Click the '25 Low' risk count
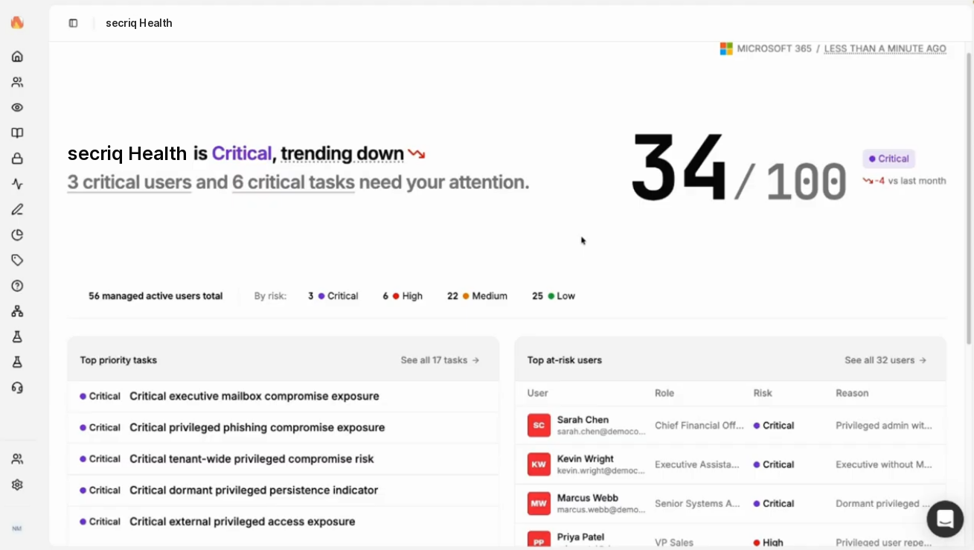This screenshot has width=974, height=550. (x=554, y=296)
